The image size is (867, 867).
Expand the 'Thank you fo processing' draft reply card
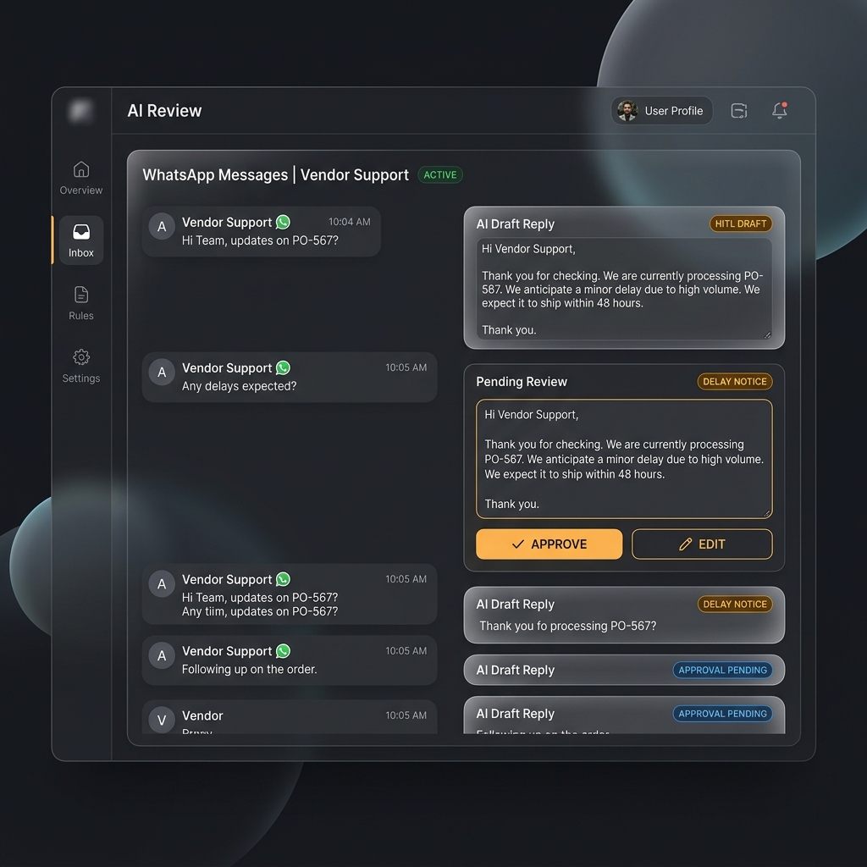pos(624,615)
